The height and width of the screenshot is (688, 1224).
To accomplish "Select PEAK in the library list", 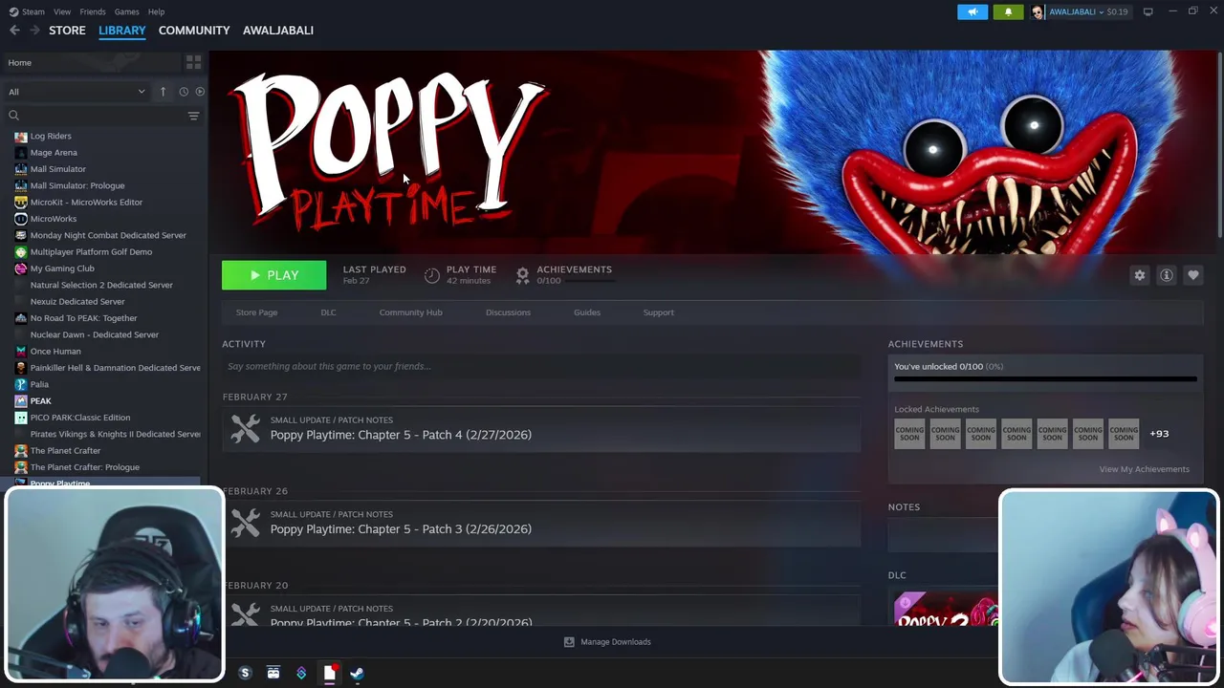I will pyautogui.click(x=40, y=401).
